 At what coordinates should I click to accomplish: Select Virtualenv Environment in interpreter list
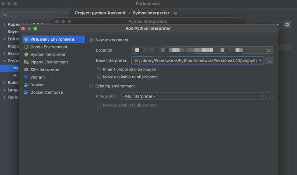click(x=53, y=39)
